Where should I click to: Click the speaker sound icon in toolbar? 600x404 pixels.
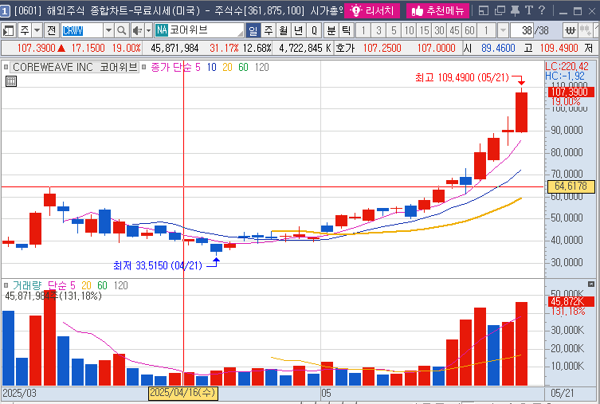pyautogui.click(x=137, y=30)
